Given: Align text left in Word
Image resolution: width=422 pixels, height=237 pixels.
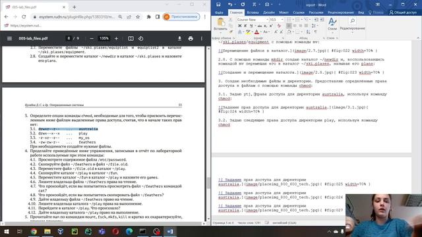Looking at the screenshot, I should coord(289,26).
